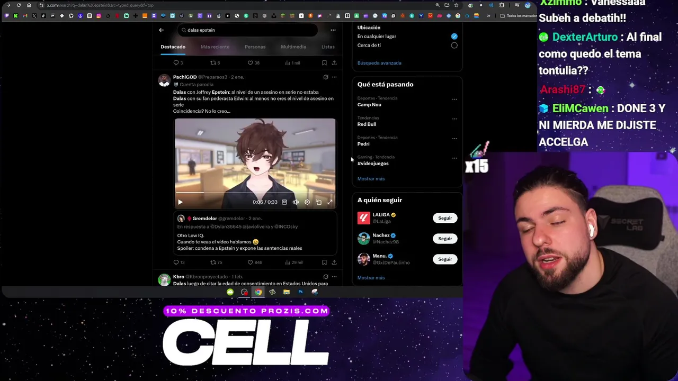Toggle picture-in-picture on the video

point(318,202)
